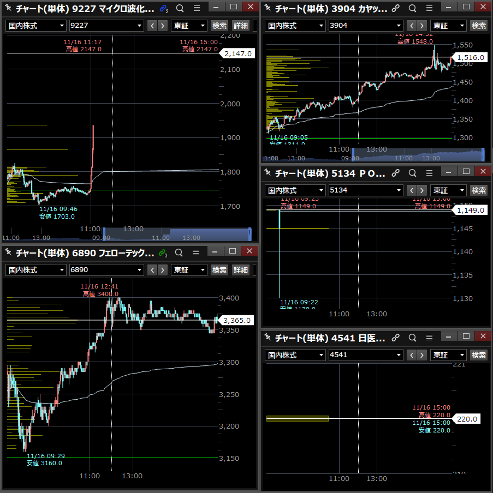This screenshot has height=493, width=493.
Task: Click the link chain icon on the 5134 chart
Action: coord(396,174)
